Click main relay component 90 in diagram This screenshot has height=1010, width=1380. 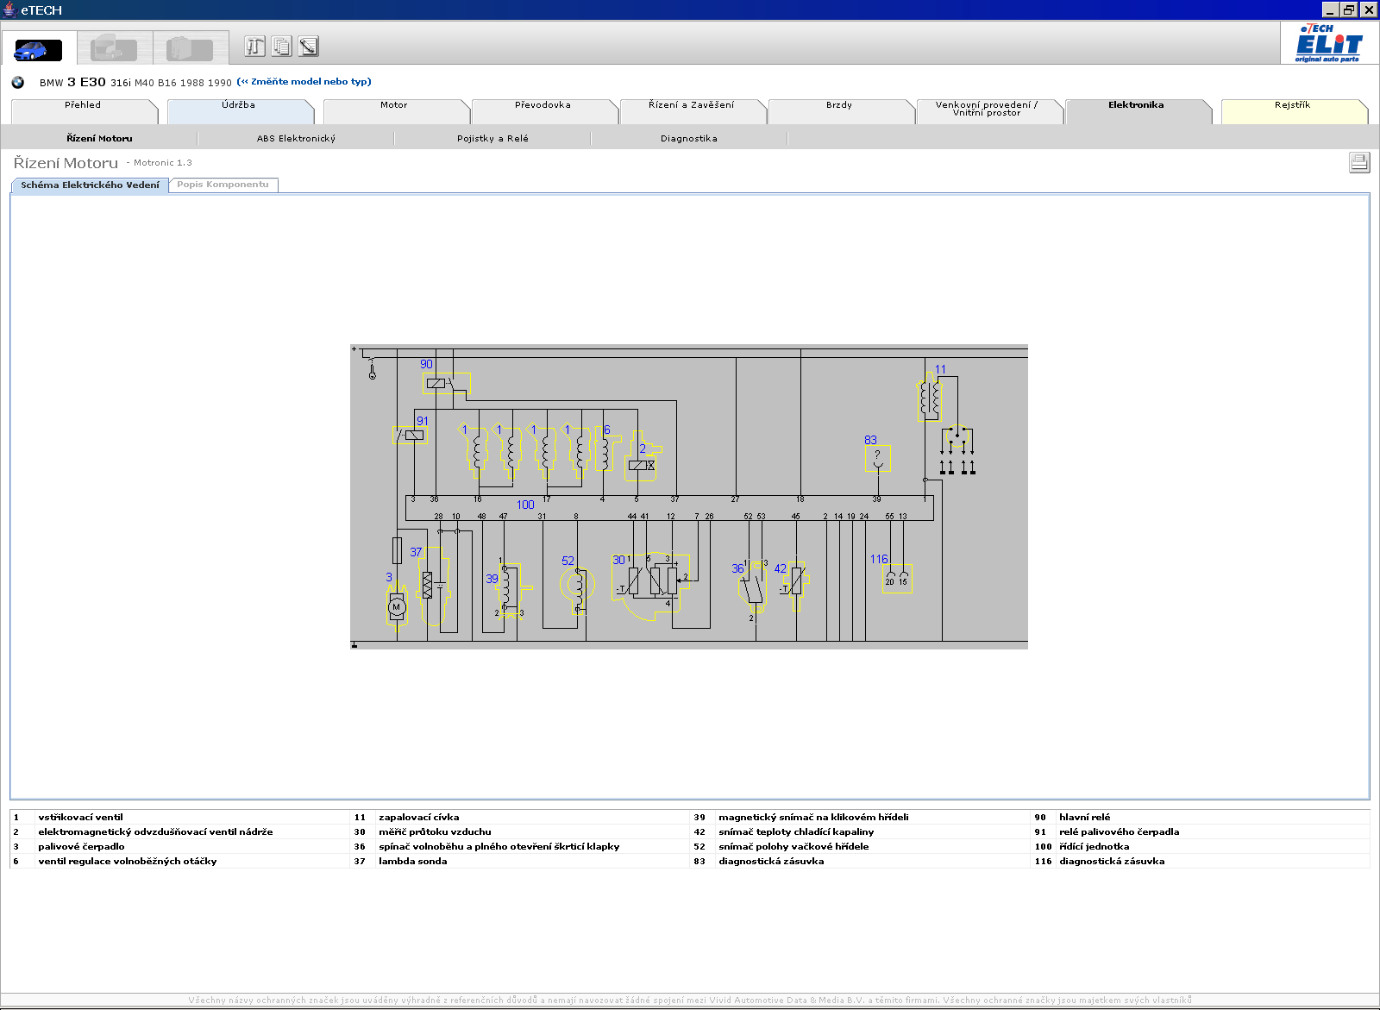coord(446,383)
